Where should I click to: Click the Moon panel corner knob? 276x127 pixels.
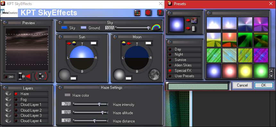(x=115, y=37)
